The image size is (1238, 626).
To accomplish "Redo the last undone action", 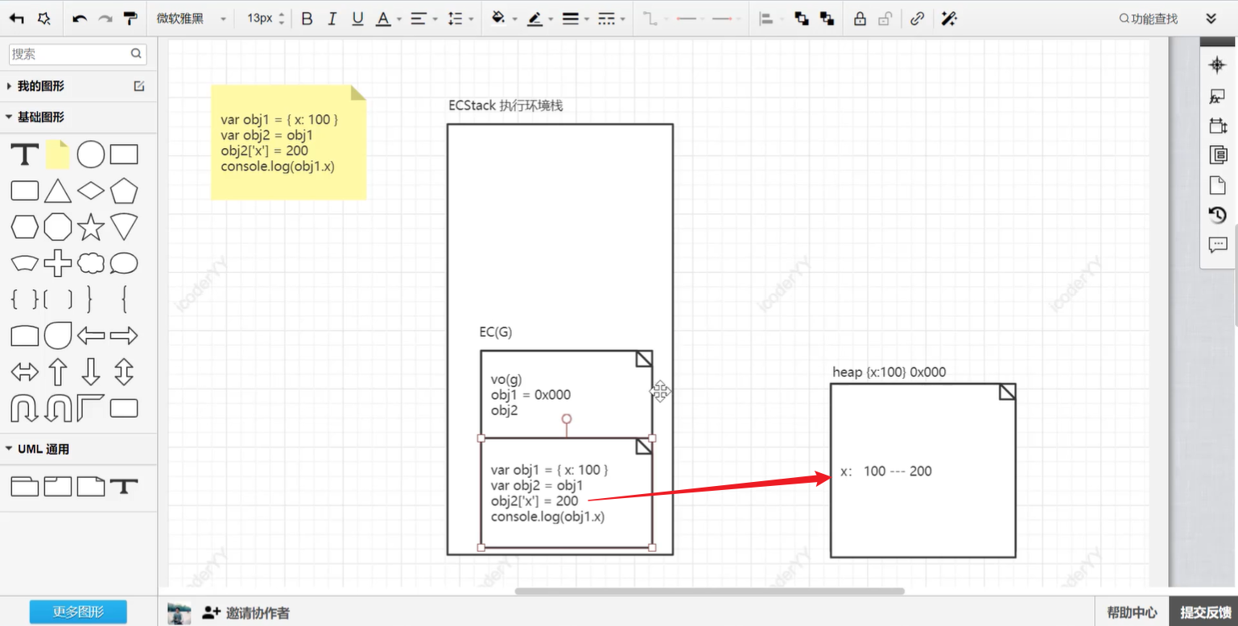I will (x=105, y=19).
